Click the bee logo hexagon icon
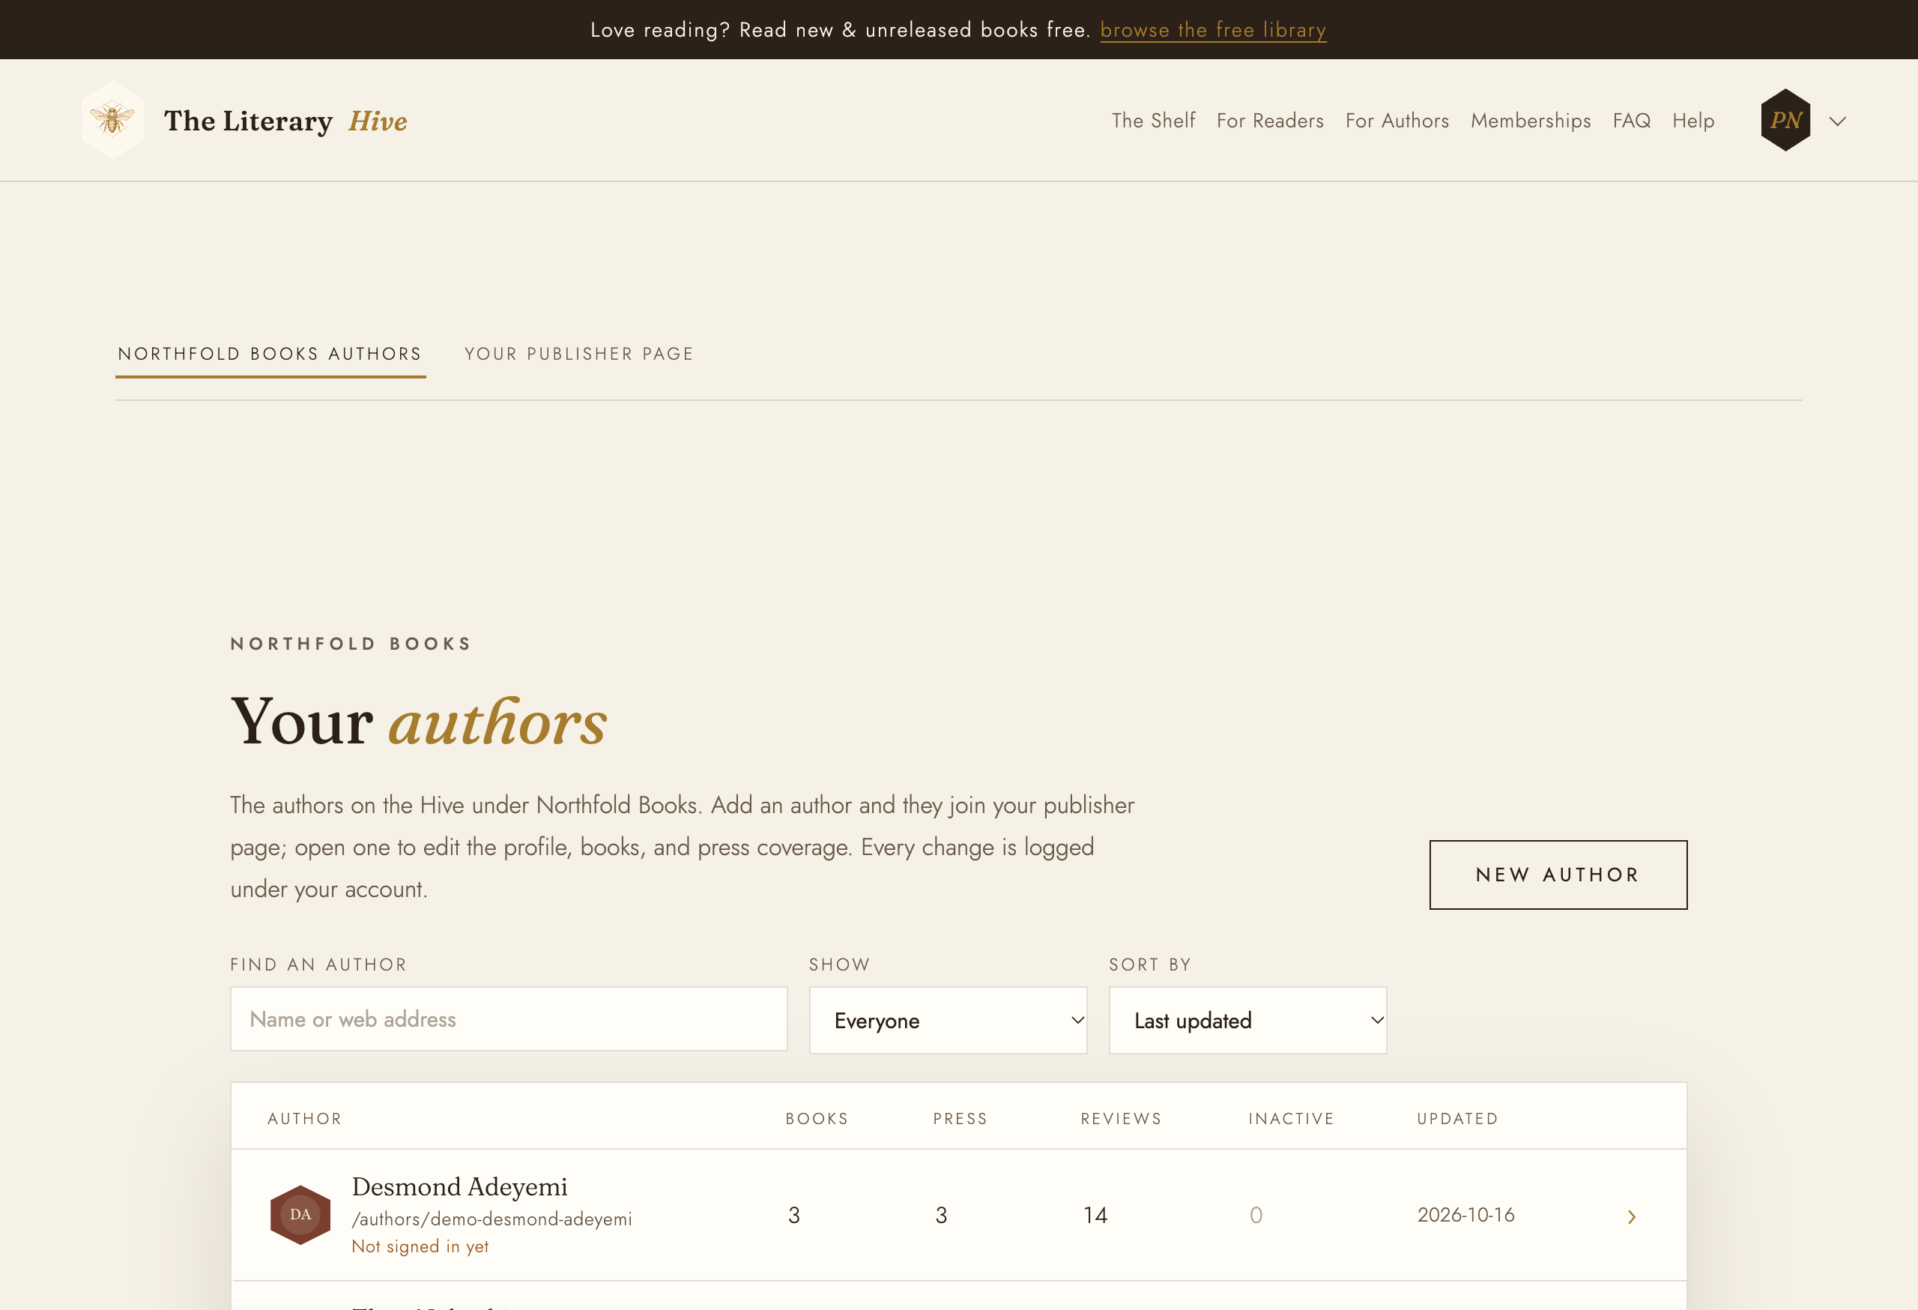 tap(112, 120)
